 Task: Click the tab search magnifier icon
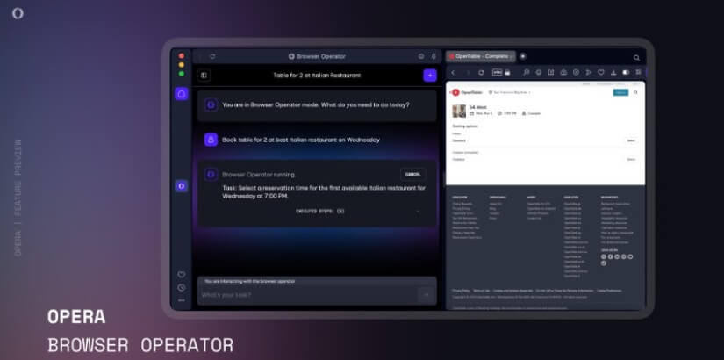click(636, 58)
